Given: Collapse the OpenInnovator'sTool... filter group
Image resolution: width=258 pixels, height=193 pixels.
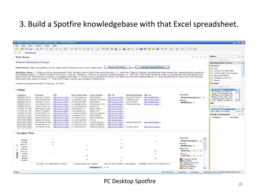Looking at the screenshot, I should [239, 63].
